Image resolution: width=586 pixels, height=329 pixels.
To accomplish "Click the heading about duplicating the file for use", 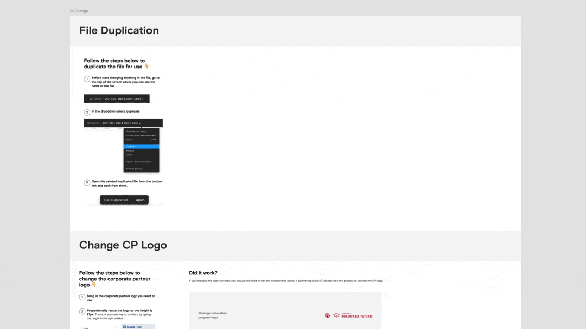I will tap(114, 63).
